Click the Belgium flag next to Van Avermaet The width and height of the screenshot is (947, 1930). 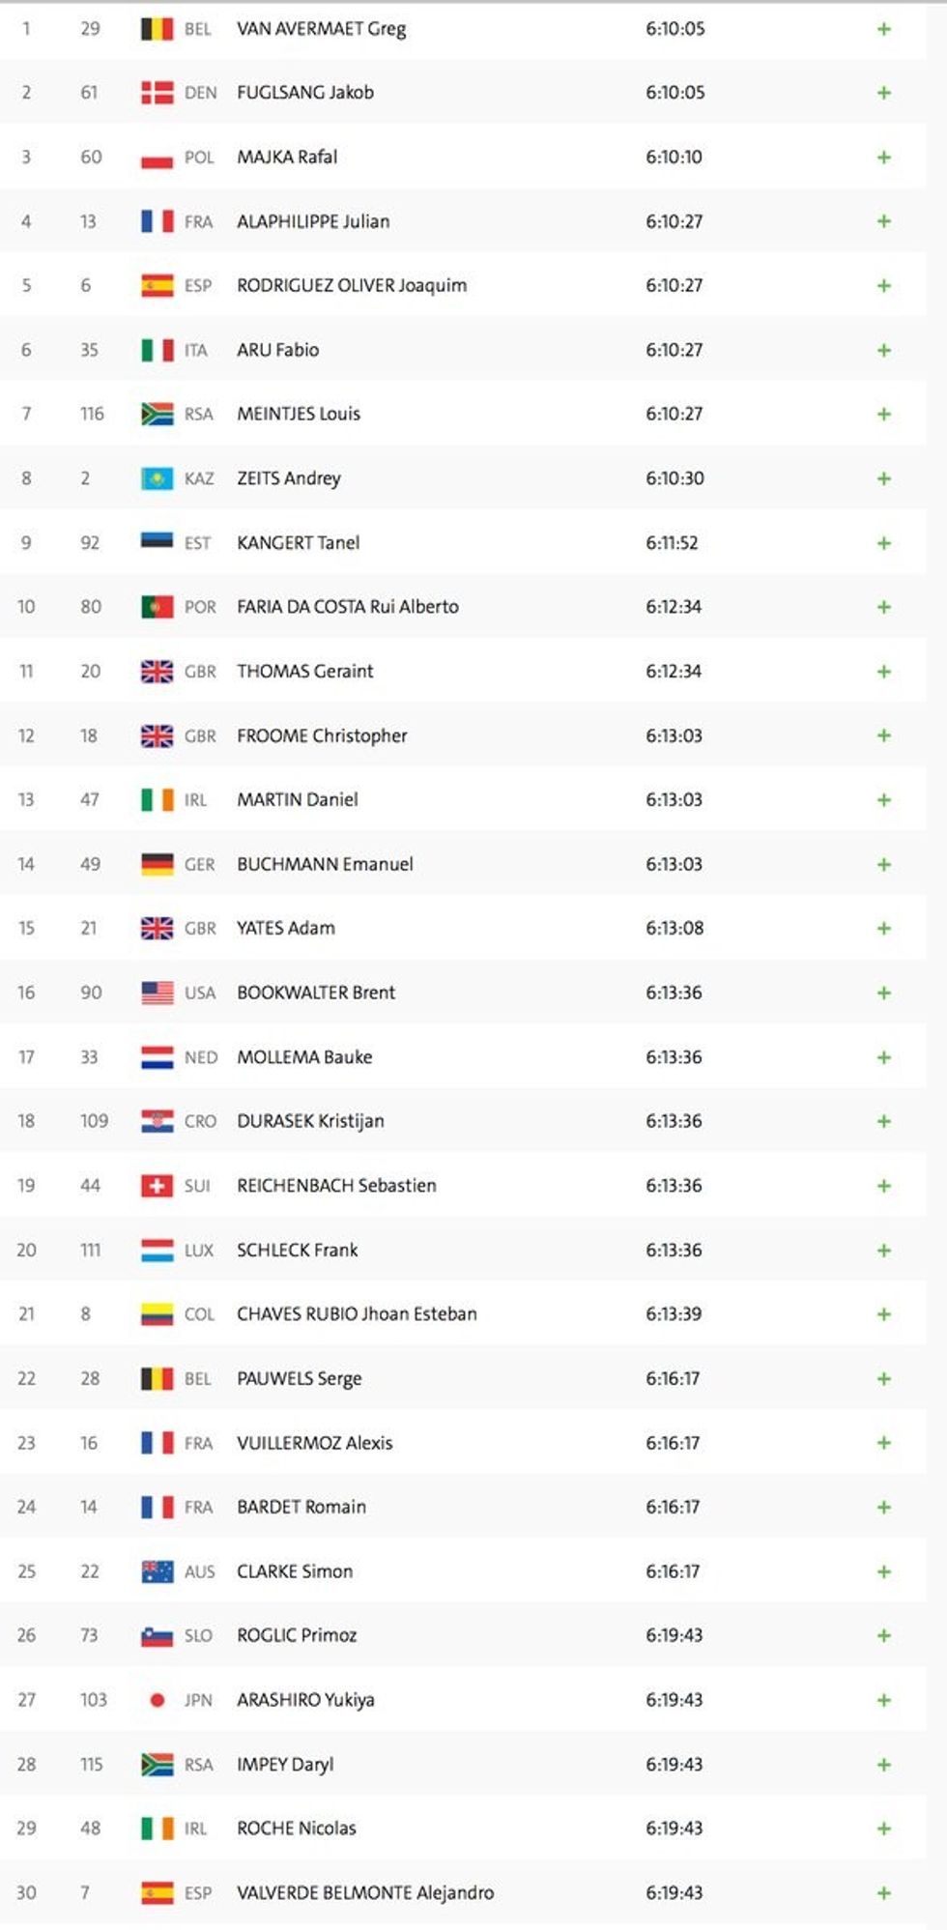157,29
